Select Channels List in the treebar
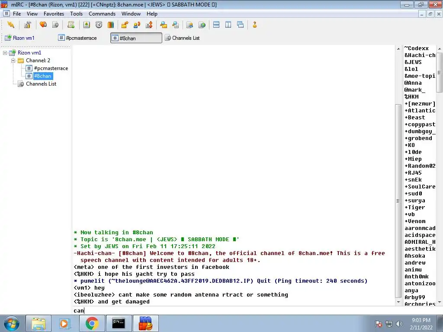Screen dimensions: 443x332 (x=41, y=84)
